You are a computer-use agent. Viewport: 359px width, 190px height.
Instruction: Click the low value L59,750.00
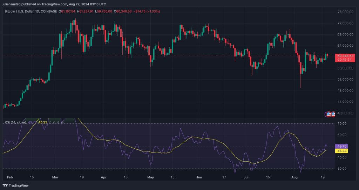pyautogui.click(x=103, y=11)
